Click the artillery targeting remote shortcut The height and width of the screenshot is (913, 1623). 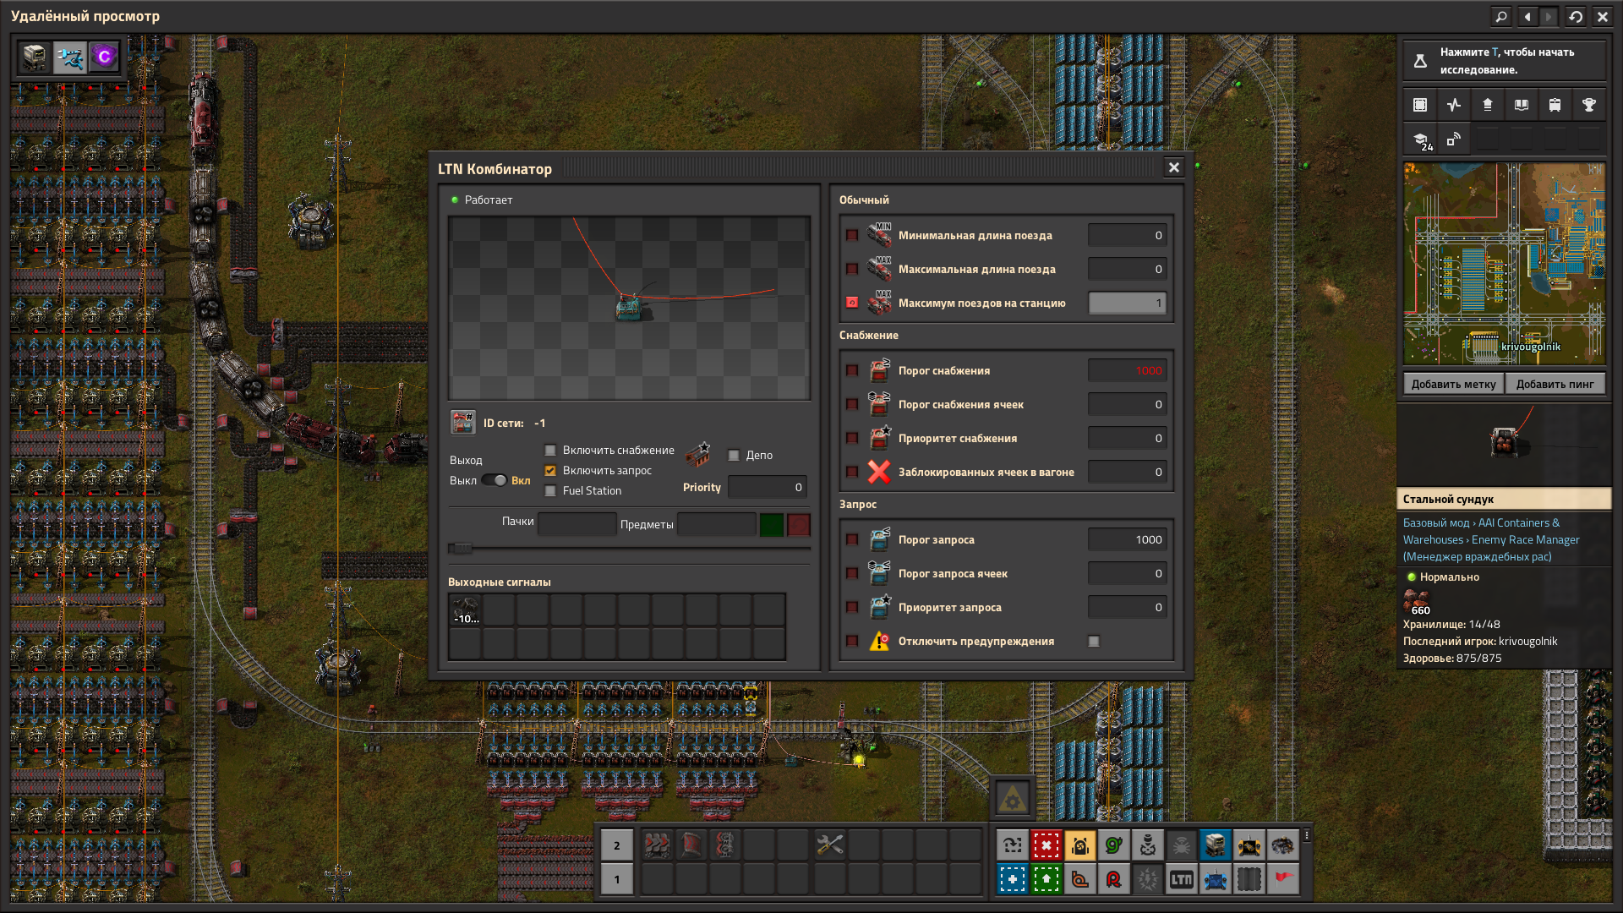(x=1148, y=845)
